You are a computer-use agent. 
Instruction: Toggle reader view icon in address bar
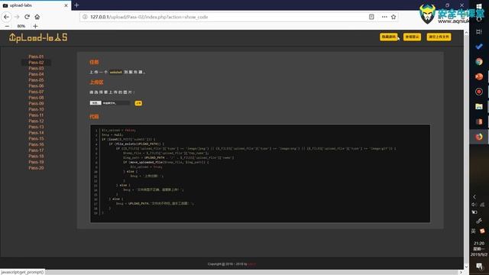[x=371, y=17]
